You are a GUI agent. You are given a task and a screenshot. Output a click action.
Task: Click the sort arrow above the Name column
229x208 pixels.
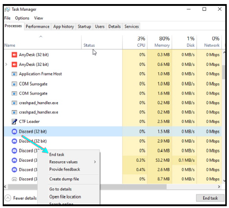coord(40,36)
